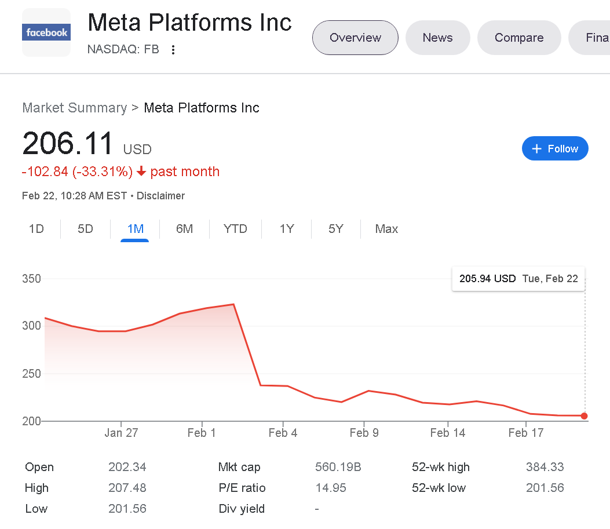610x529 pixels.
Task: Click the red endpoint marker on chart
Action: click(584, 416)
